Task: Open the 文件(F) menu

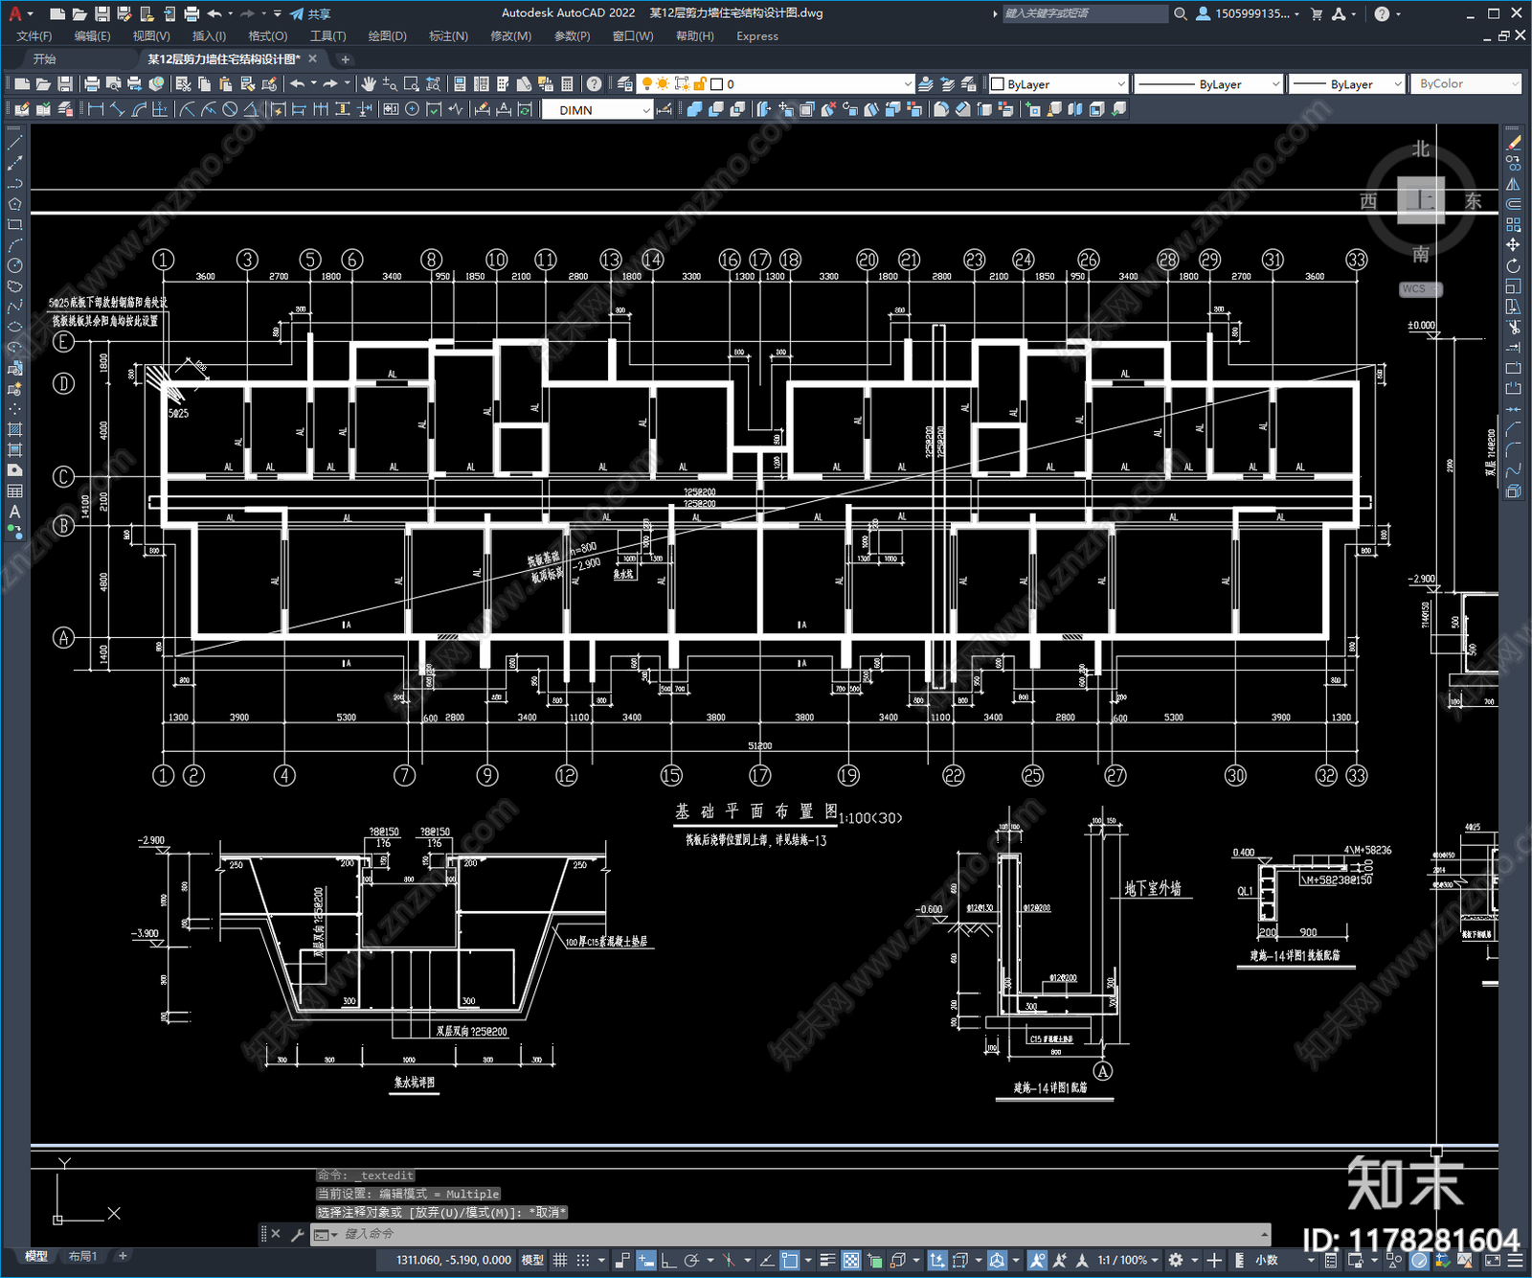Action: click(x=34, y=36)
